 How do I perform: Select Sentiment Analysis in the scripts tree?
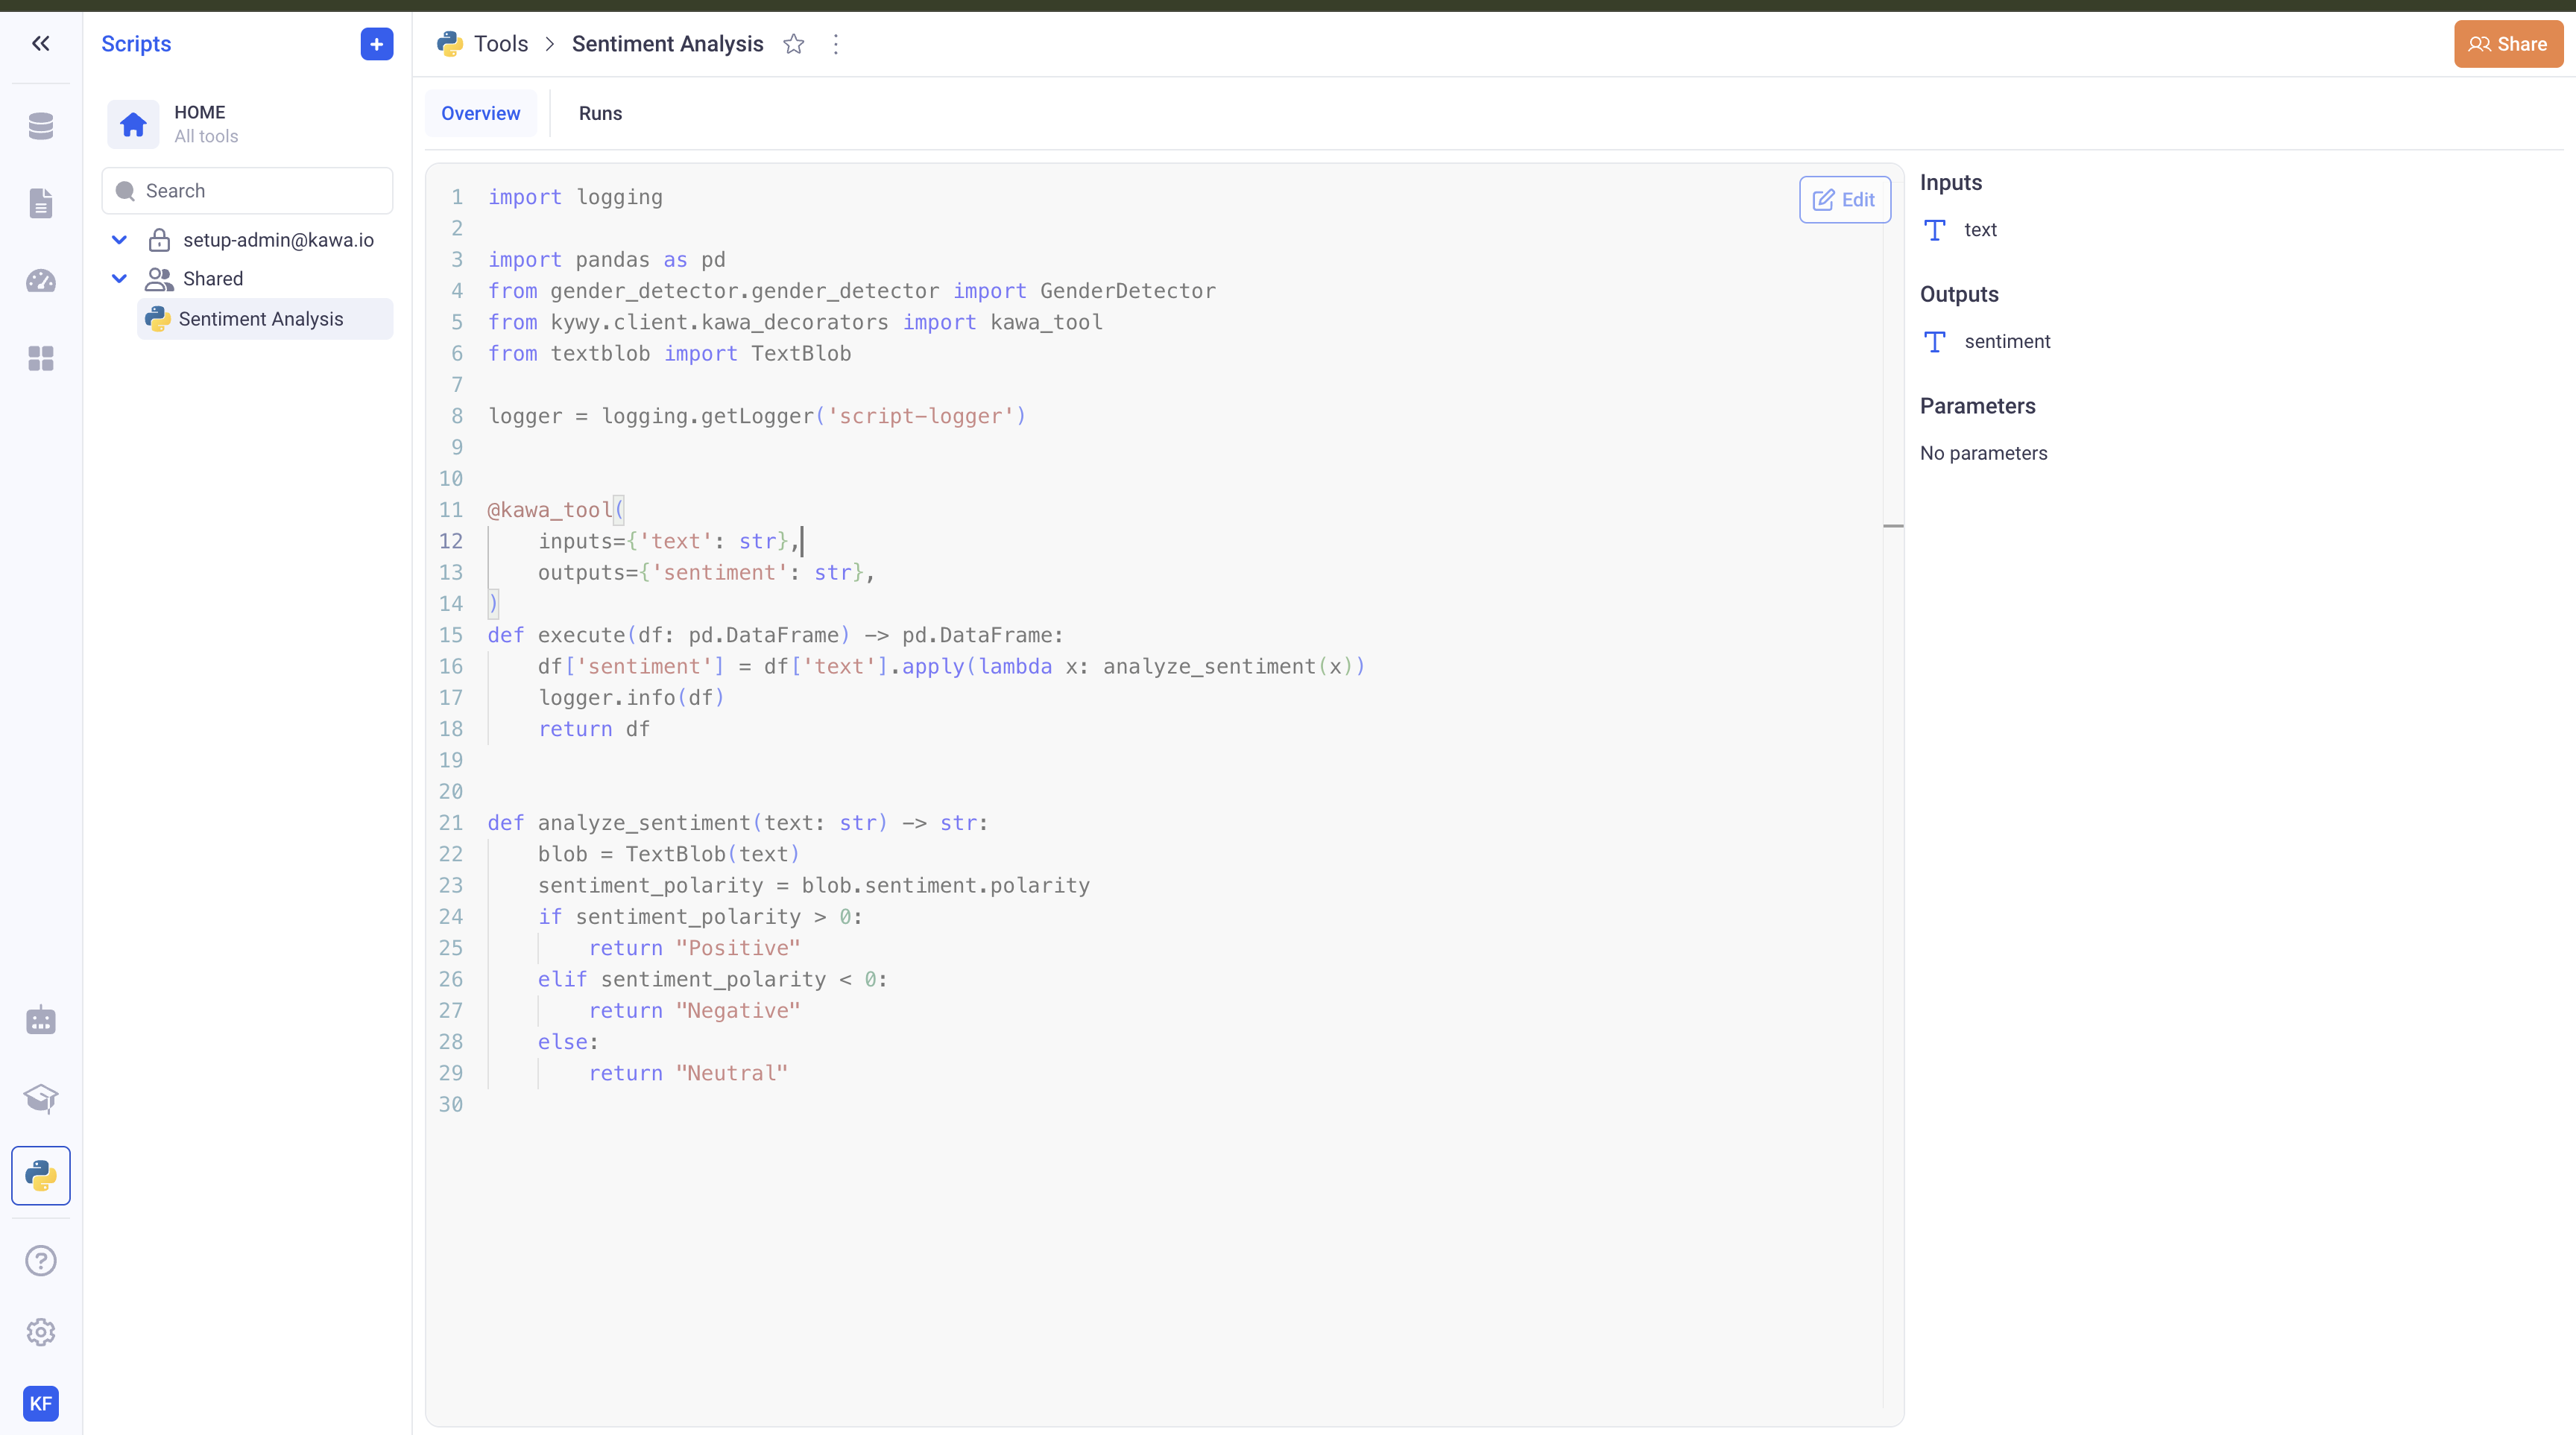(265, 319)
